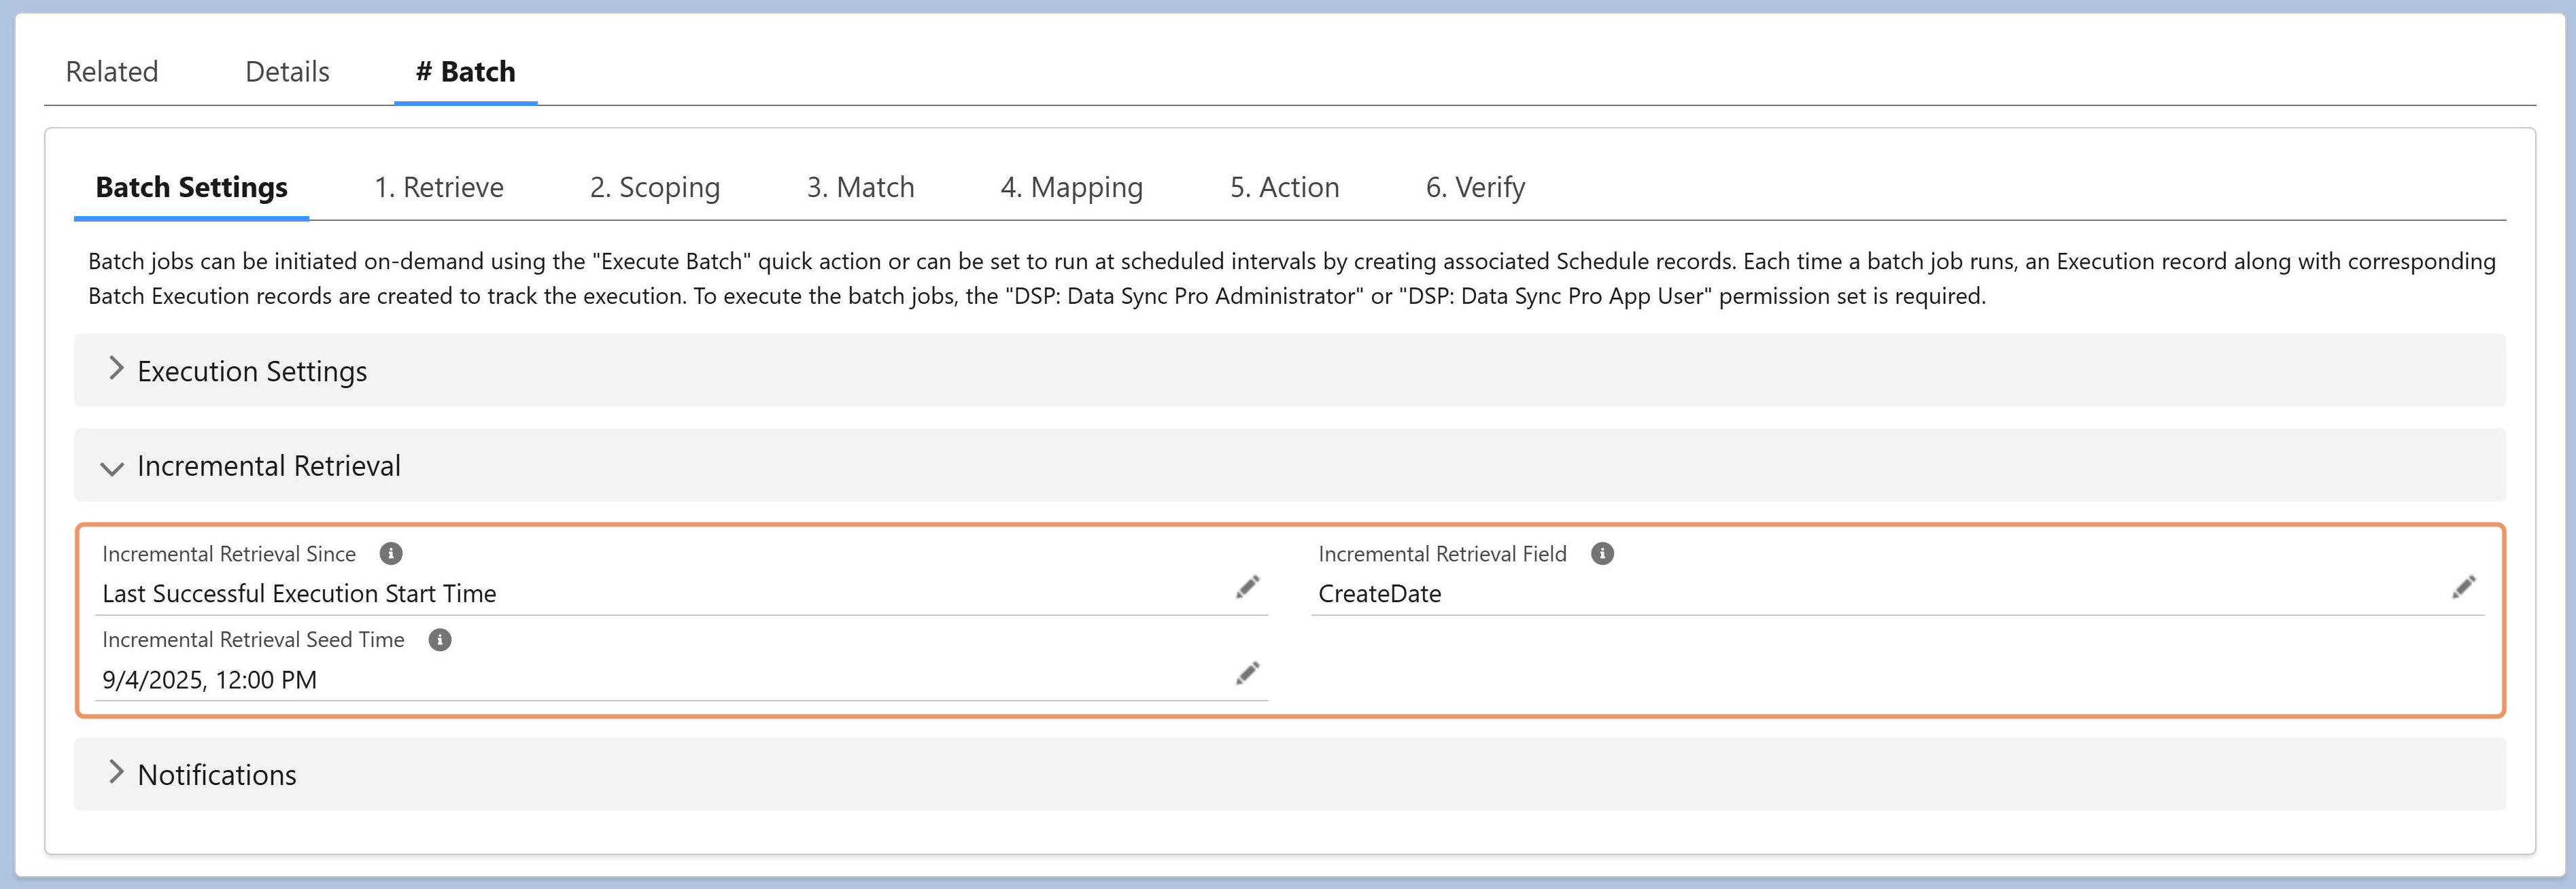Click the Incremental Retrieval Since label
The width and height of the screenshot is (2576, 889).
tap(229, 554)
